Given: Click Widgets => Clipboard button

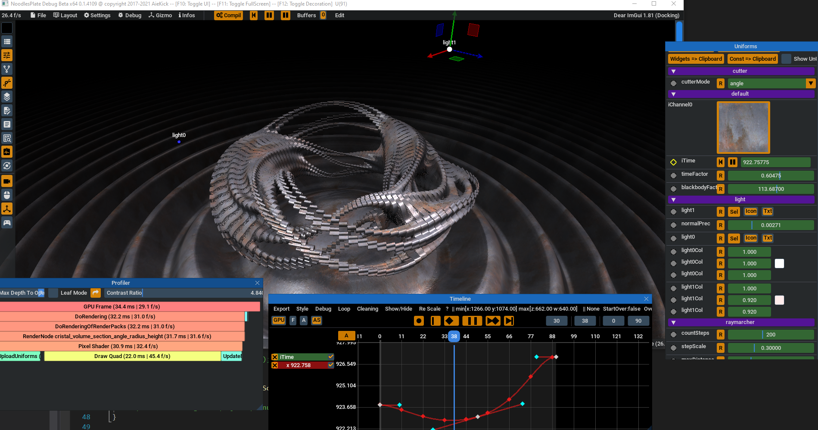Looking at the screenshot, I should pyautogui.click(x=696, y=59).
